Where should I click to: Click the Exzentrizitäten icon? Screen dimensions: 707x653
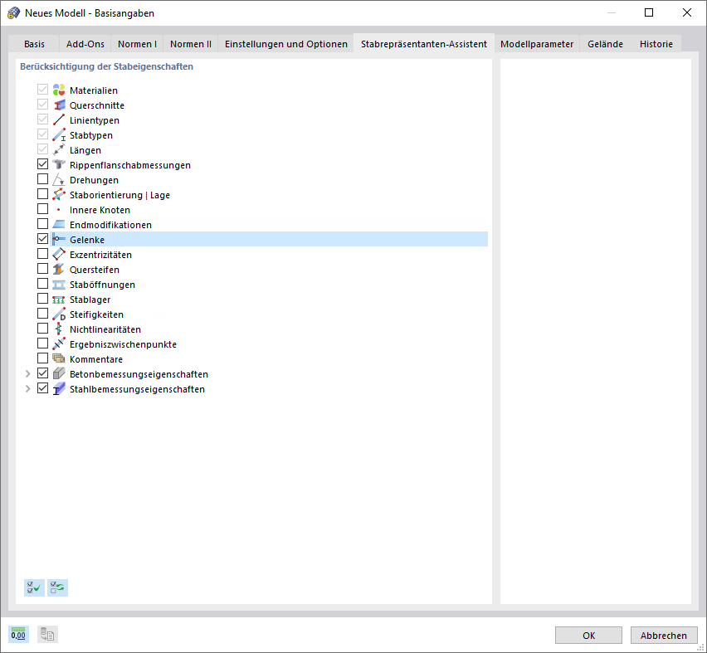(59, 255)
